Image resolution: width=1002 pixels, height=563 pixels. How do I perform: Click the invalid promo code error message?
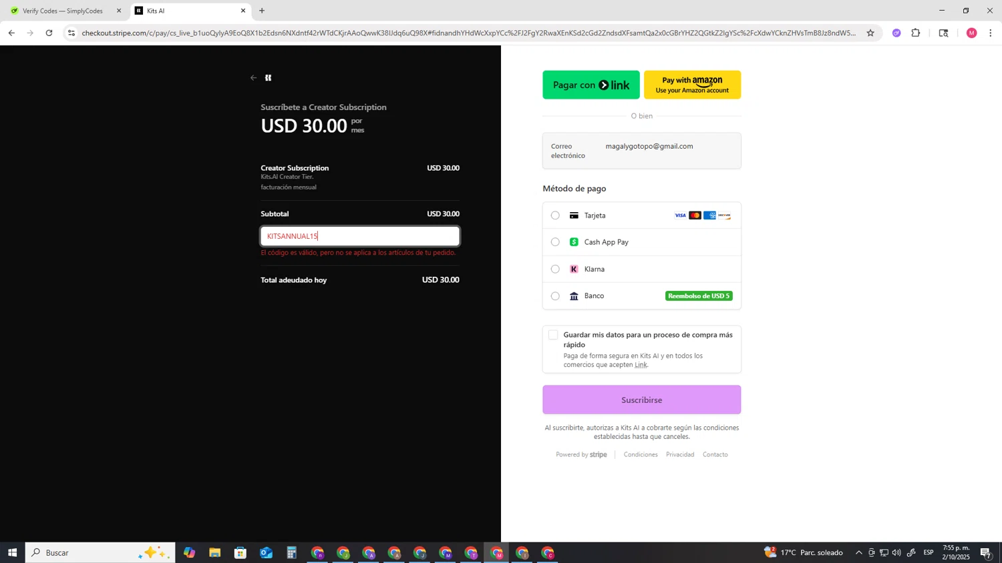pos(358,253)
